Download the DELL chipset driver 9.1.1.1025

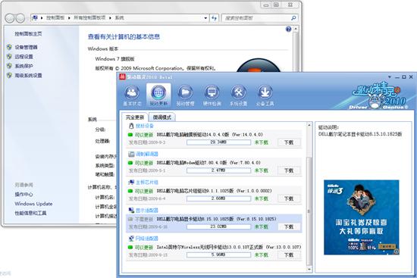(289, 198)
